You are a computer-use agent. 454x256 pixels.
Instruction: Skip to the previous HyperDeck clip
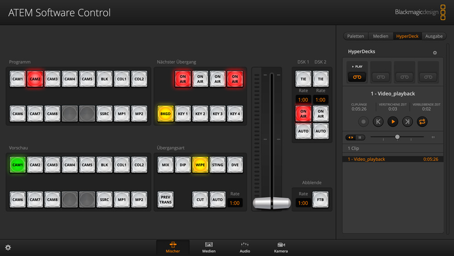[378, 122]
